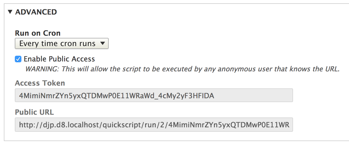Click the ADVANCED section heading text
The image size is (349, 146).
click(36, 12)
